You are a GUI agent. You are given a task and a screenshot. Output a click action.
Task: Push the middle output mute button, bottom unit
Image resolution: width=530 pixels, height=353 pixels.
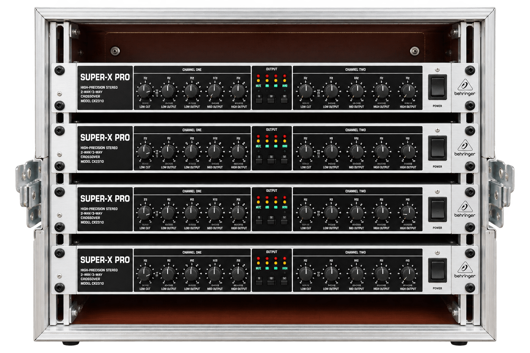tap(271, 281)
